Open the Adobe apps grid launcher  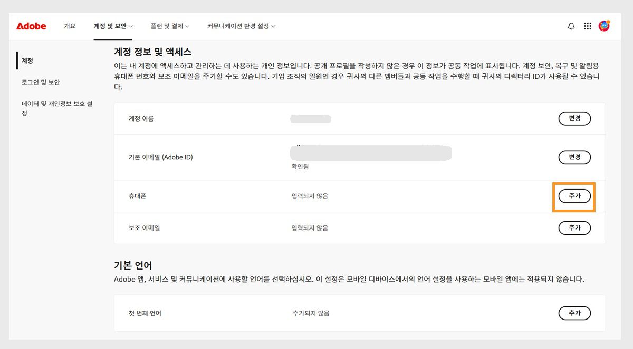(588, 25)
